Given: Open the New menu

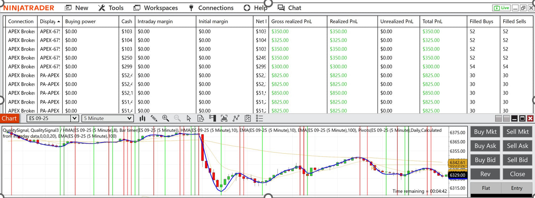Looking at the screenshot, I should pos(77,8).
